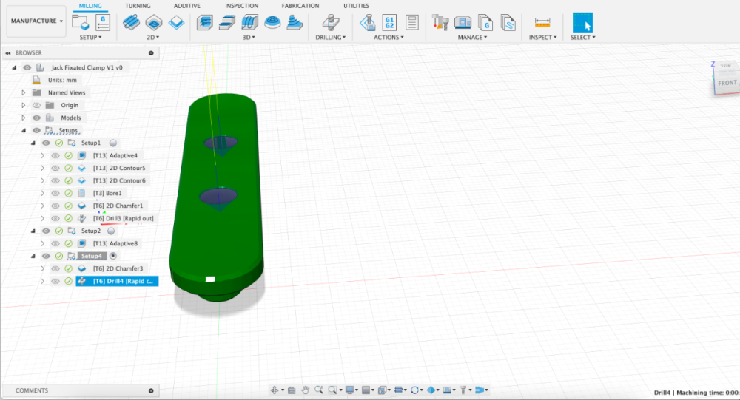Select the [T3] Bore1 operation
The width and height of the screenshot is (740, 400).
[107, 194]
